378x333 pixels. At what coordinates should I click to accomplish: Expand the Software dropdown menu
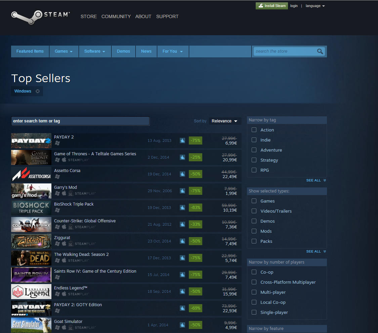95,51
